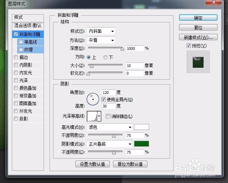The width and height of the screenshot is (228, 183).
Task: Select the 颜色叠加 style entry
Action: pos(28,88)
